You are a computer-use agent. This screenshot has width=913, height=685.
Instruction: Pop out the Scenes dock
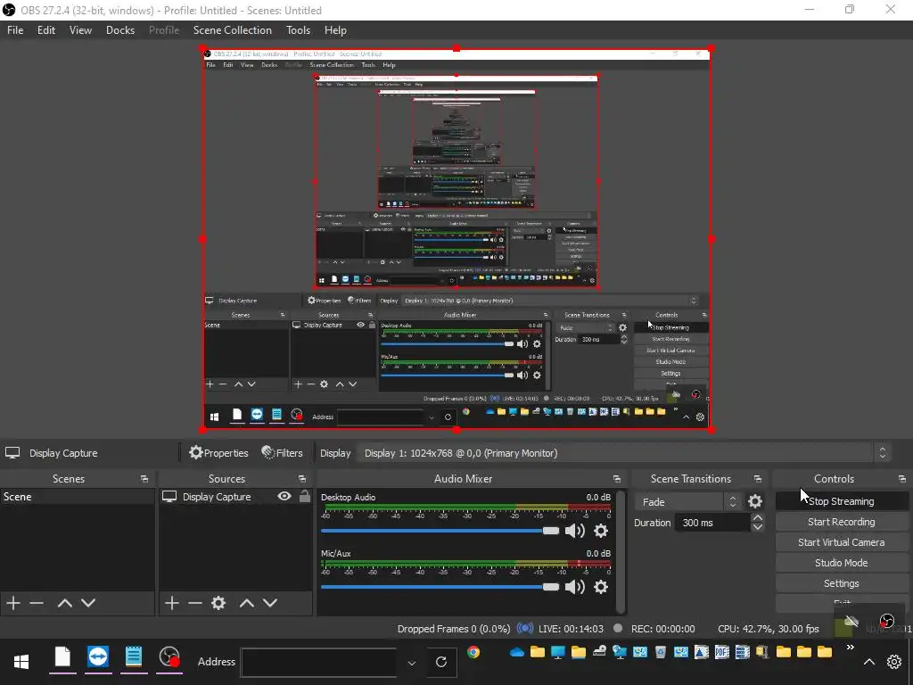[144, 479]
